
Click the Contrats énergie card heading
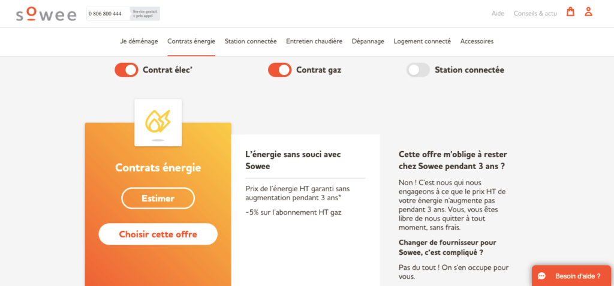pyautogui.click(x=158, y=168)
